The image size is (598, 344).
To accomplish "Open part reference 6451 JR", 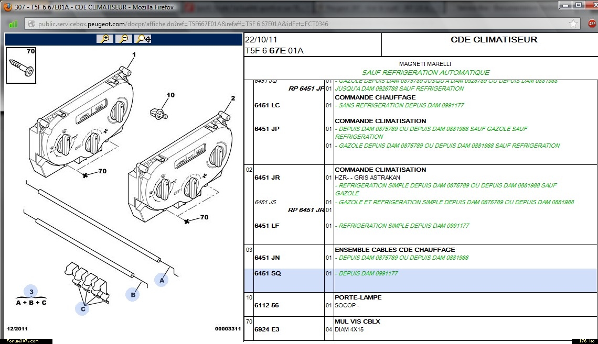I will point(268,177).
